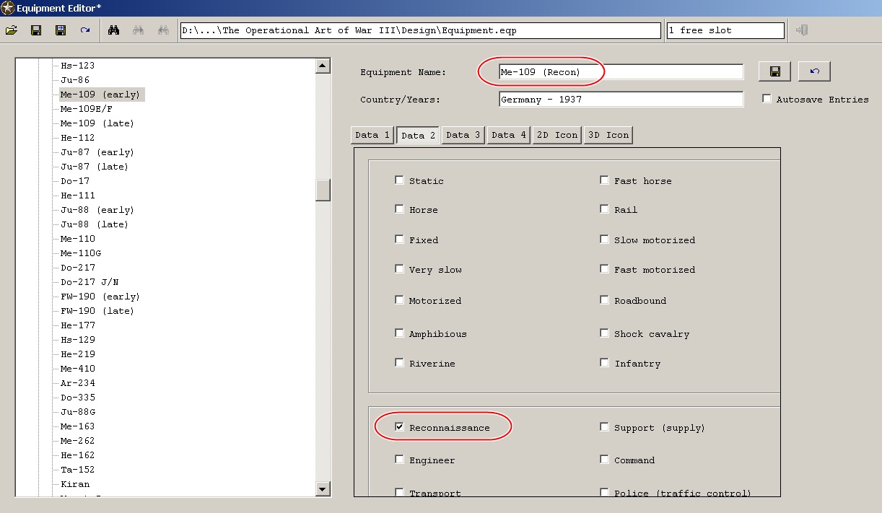Screen dimensions: 882x513
Task: Tick the Infantry checkbox
Action: pyautogui.click(x=604, y=363)
